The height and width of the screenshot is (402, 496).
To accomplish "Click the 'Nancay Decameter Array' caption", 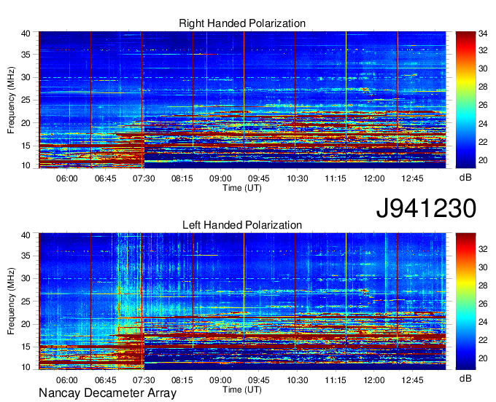I will click(x=107, y=393).
